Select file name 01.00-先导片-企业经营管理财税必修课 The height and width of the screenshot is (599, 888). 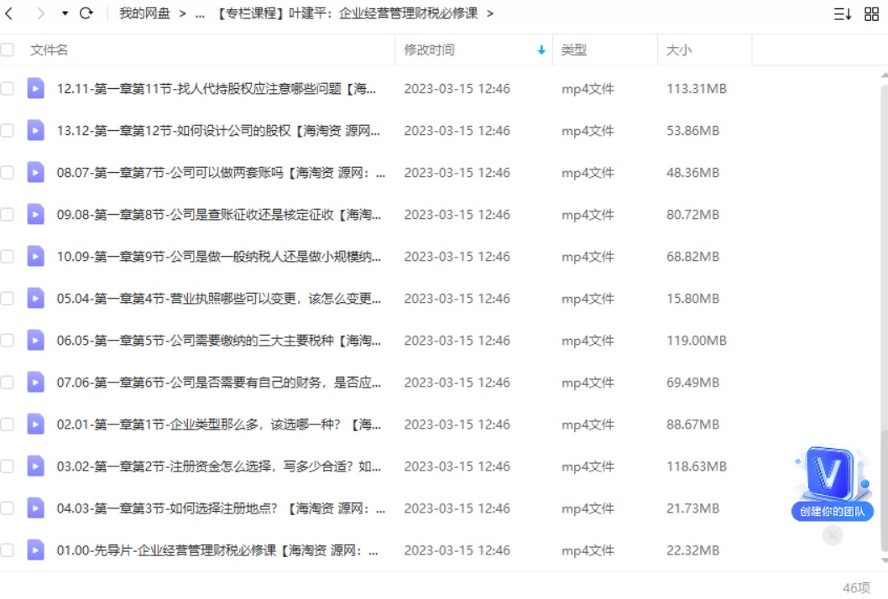[217, 550]
